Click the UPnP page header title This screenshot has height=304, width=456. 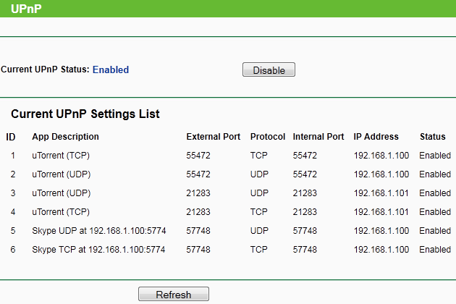tap(26, 9)
